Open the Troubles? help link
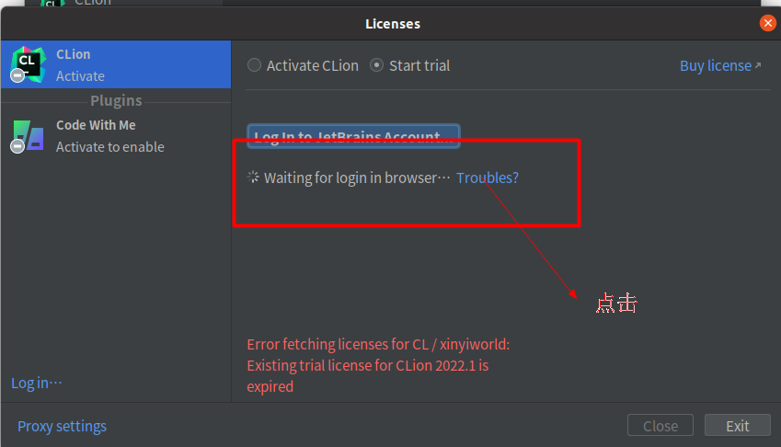This screenshot has width=781, height=447. [488, 178]
